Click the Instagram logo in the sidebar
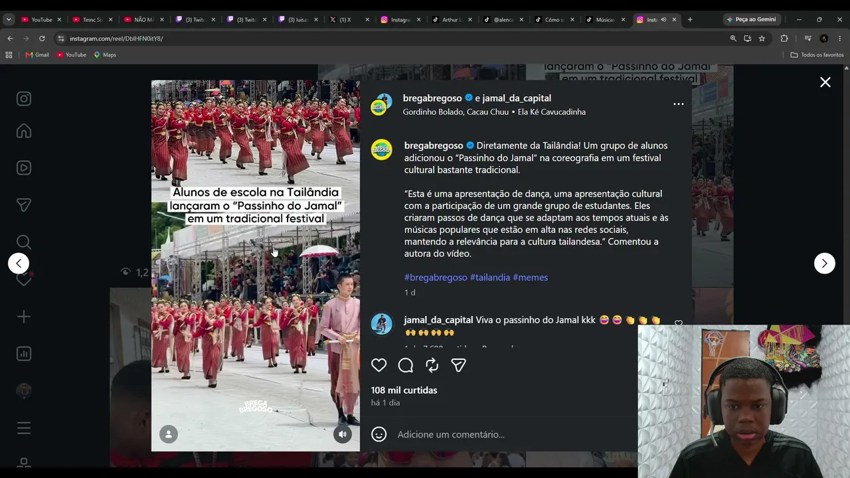 click(24, 99)
